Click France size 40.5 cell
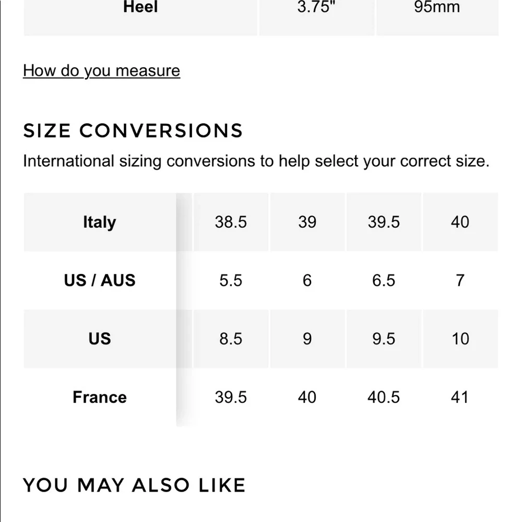Viewport: 522px width, 522px height. (384, 397)
